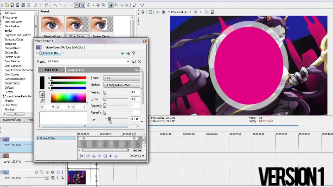Toggle the color palette view button
Image resolution: width=333 pixels, height=187 pixels.
(42, 95)
